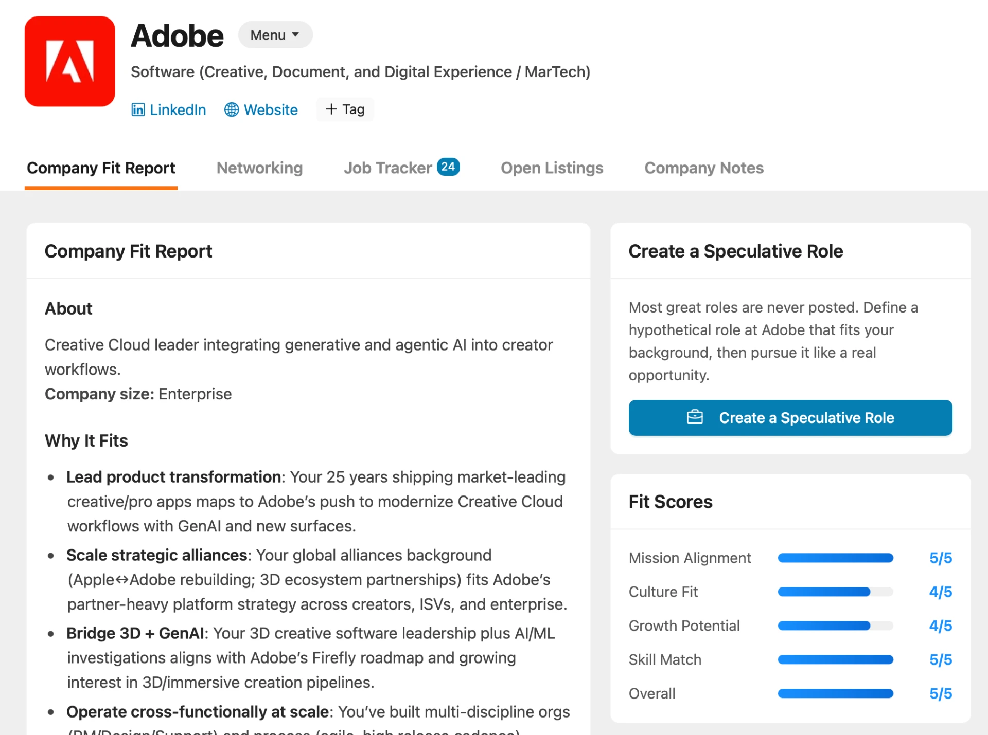
Task: Add a tag with the Tag button
Action: coord(345,109)
